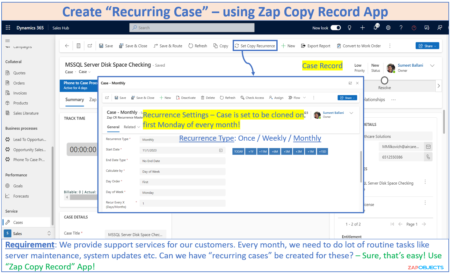Open Goals in left navigation
Image resolution: width=451 pixels, height=273 pixels.
(x=18, y=186)
